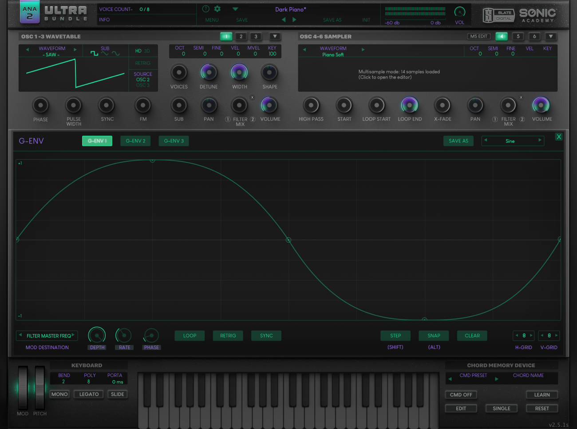Screen dimensions: 577x429
Task: Previous G-ENV preset shape arrow
Action: tap(486, 140)
